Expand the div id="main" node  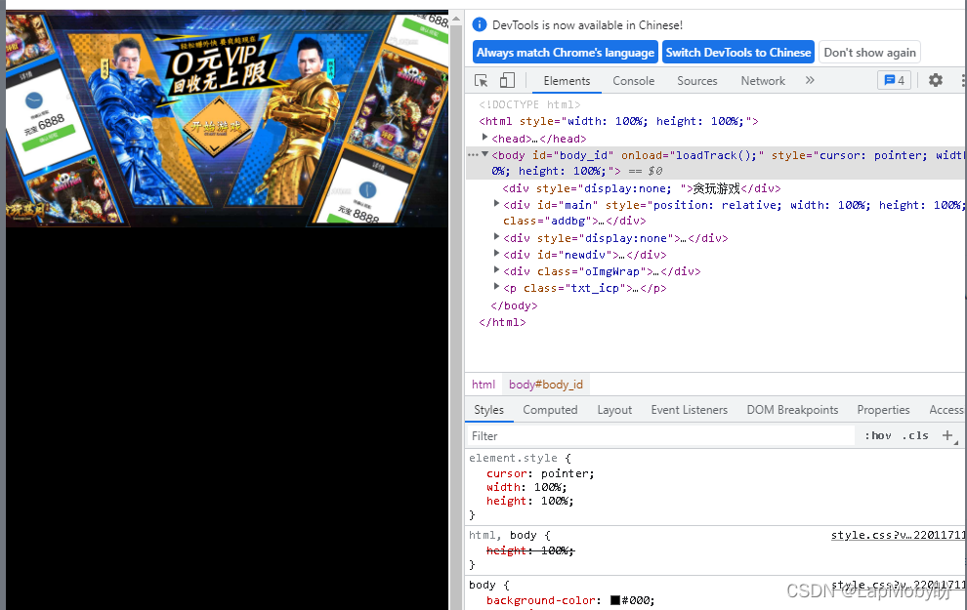(x=496, y=203)
